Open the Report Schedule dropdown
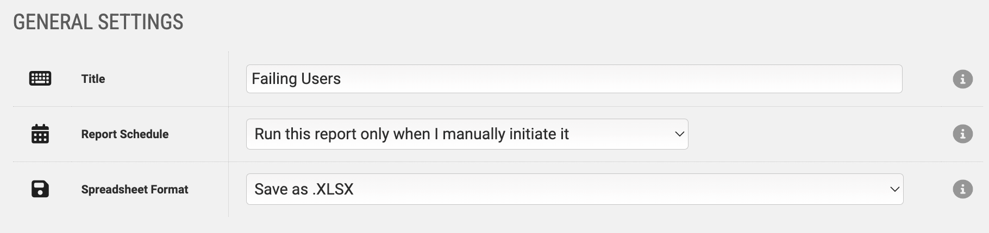 tap(467, 134)
